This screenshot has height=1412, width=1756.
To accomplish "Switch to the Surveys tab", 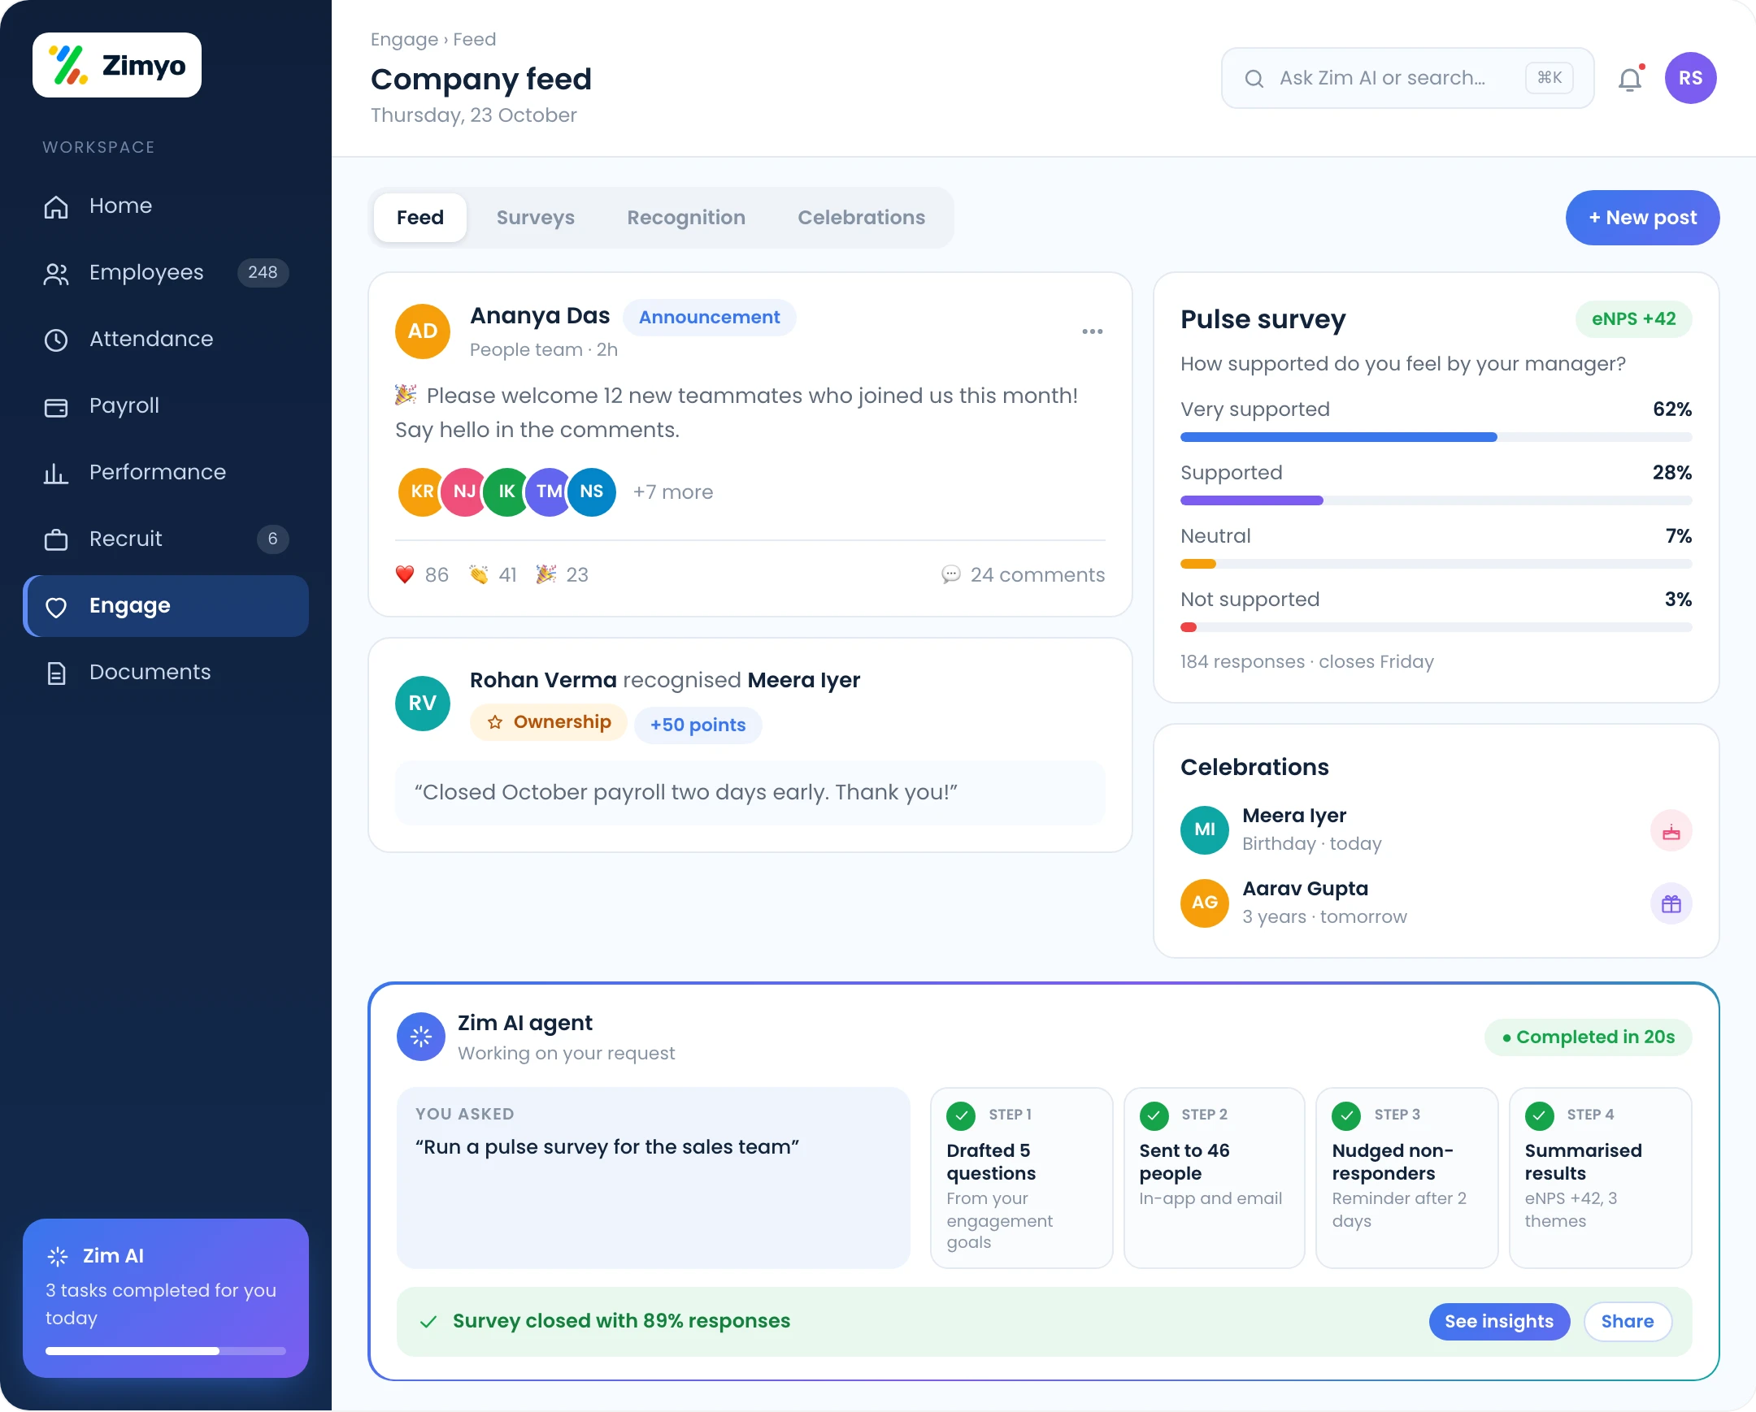I will click(x=536, y=218).
